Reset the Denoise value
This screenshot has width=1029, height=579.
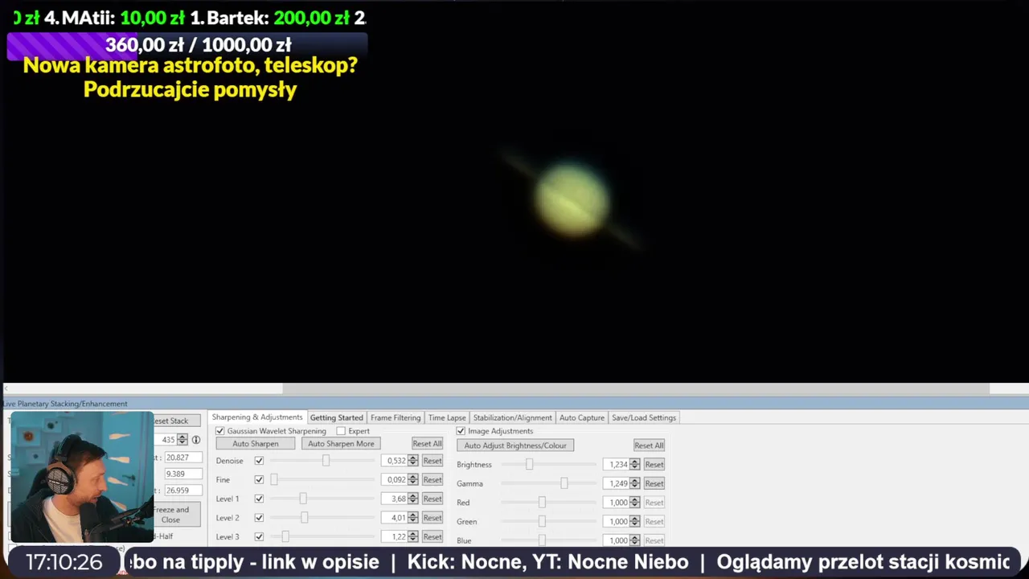(433, 461)
